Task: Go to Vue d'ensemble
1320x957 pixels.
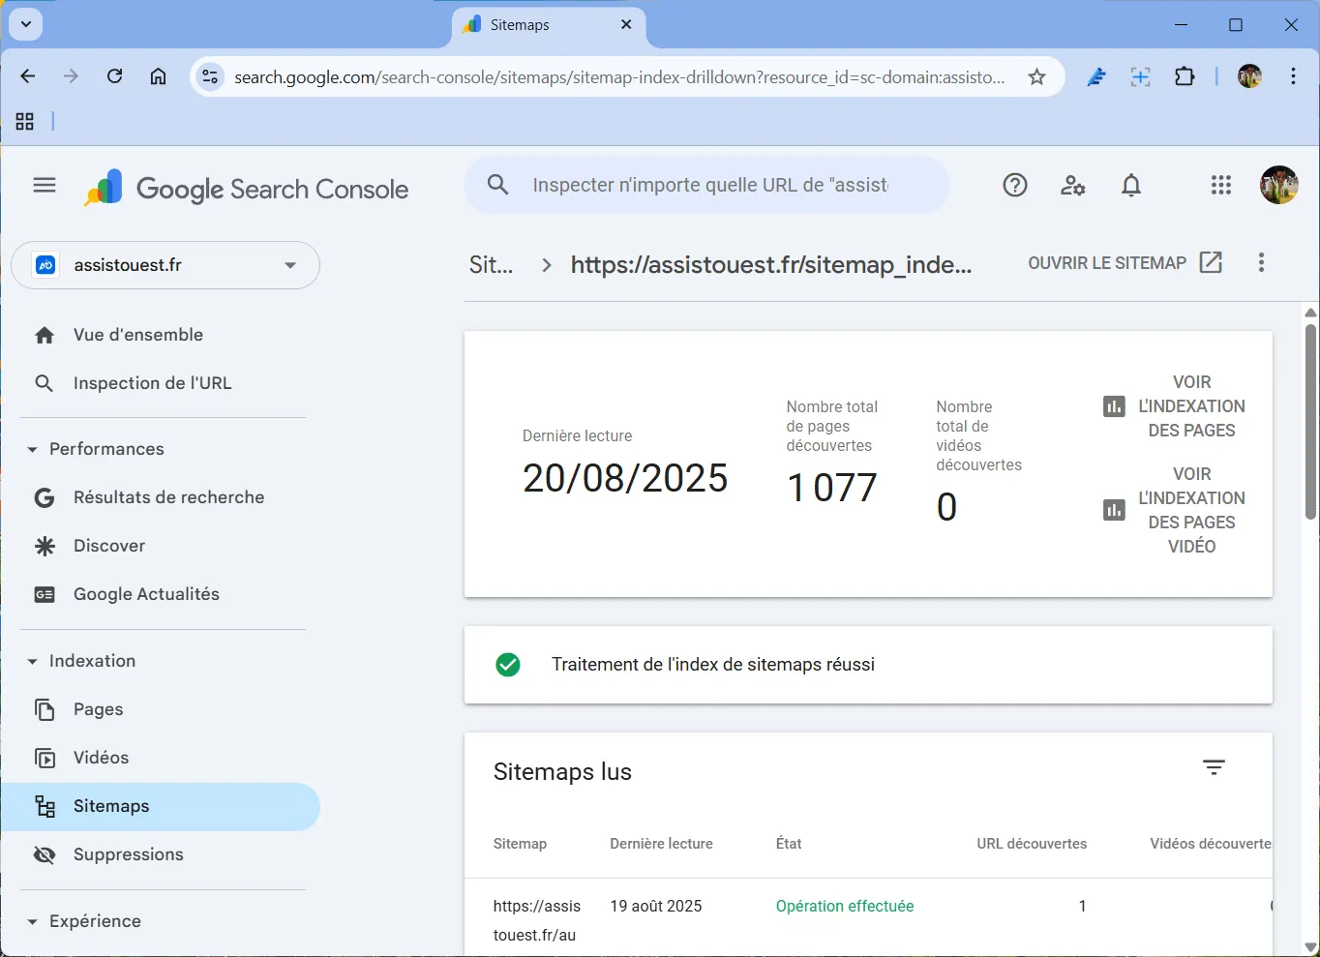Action: [137, 335]
